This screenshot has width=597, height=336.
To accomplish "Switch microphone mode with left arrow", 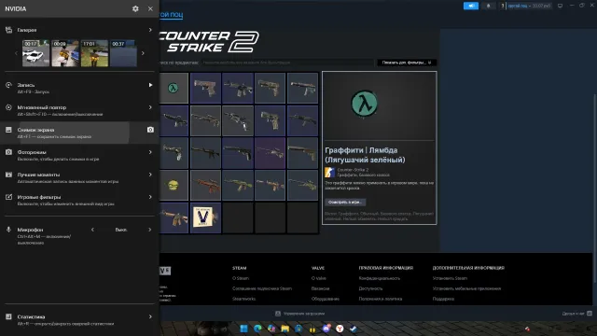I will pyautogui.click(x=92, y=230).
